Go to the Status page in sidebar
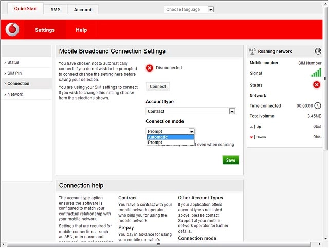The width and height of the screenshot is (329, 248). coord(26,62)
